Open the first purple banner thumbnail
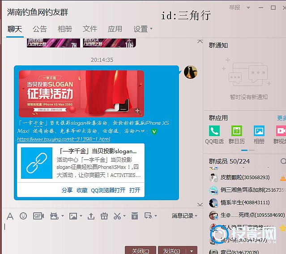Screen dimensions: 286x254 click(53, 43)
